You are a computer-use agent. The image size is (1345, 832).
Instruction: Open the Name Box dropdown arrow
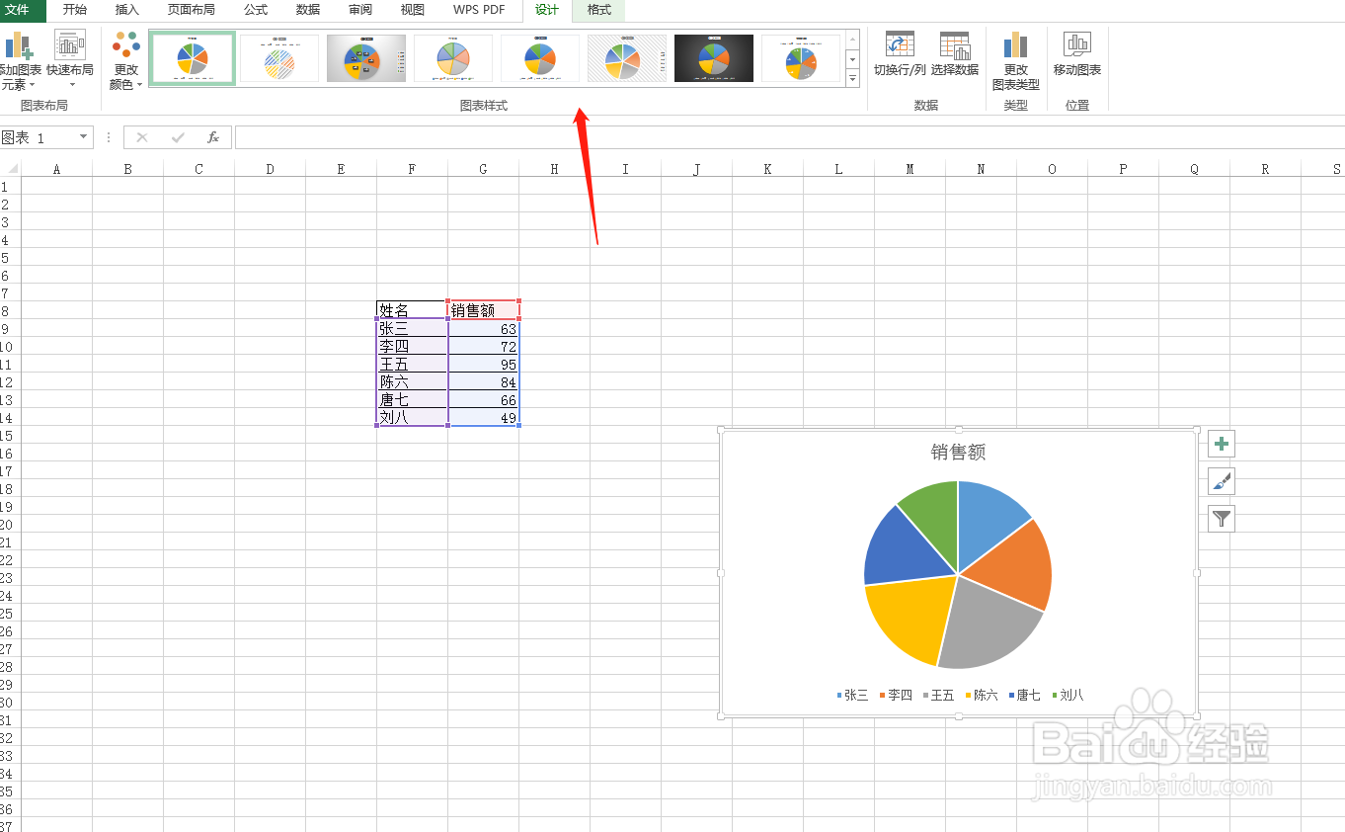83,137
